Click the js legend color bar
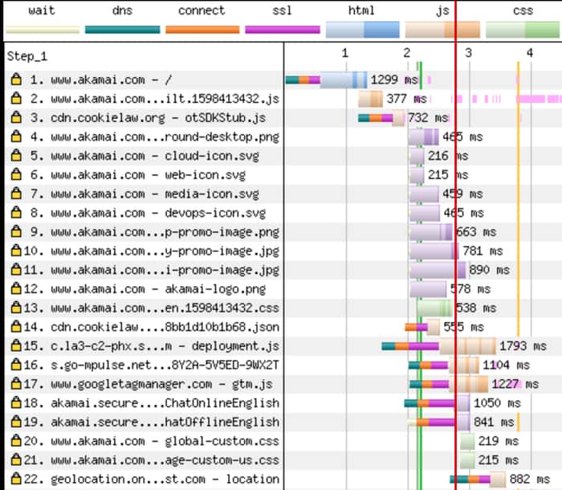This screenshot has width=562, height=490. pyautogui.click(x=442, y=30)
